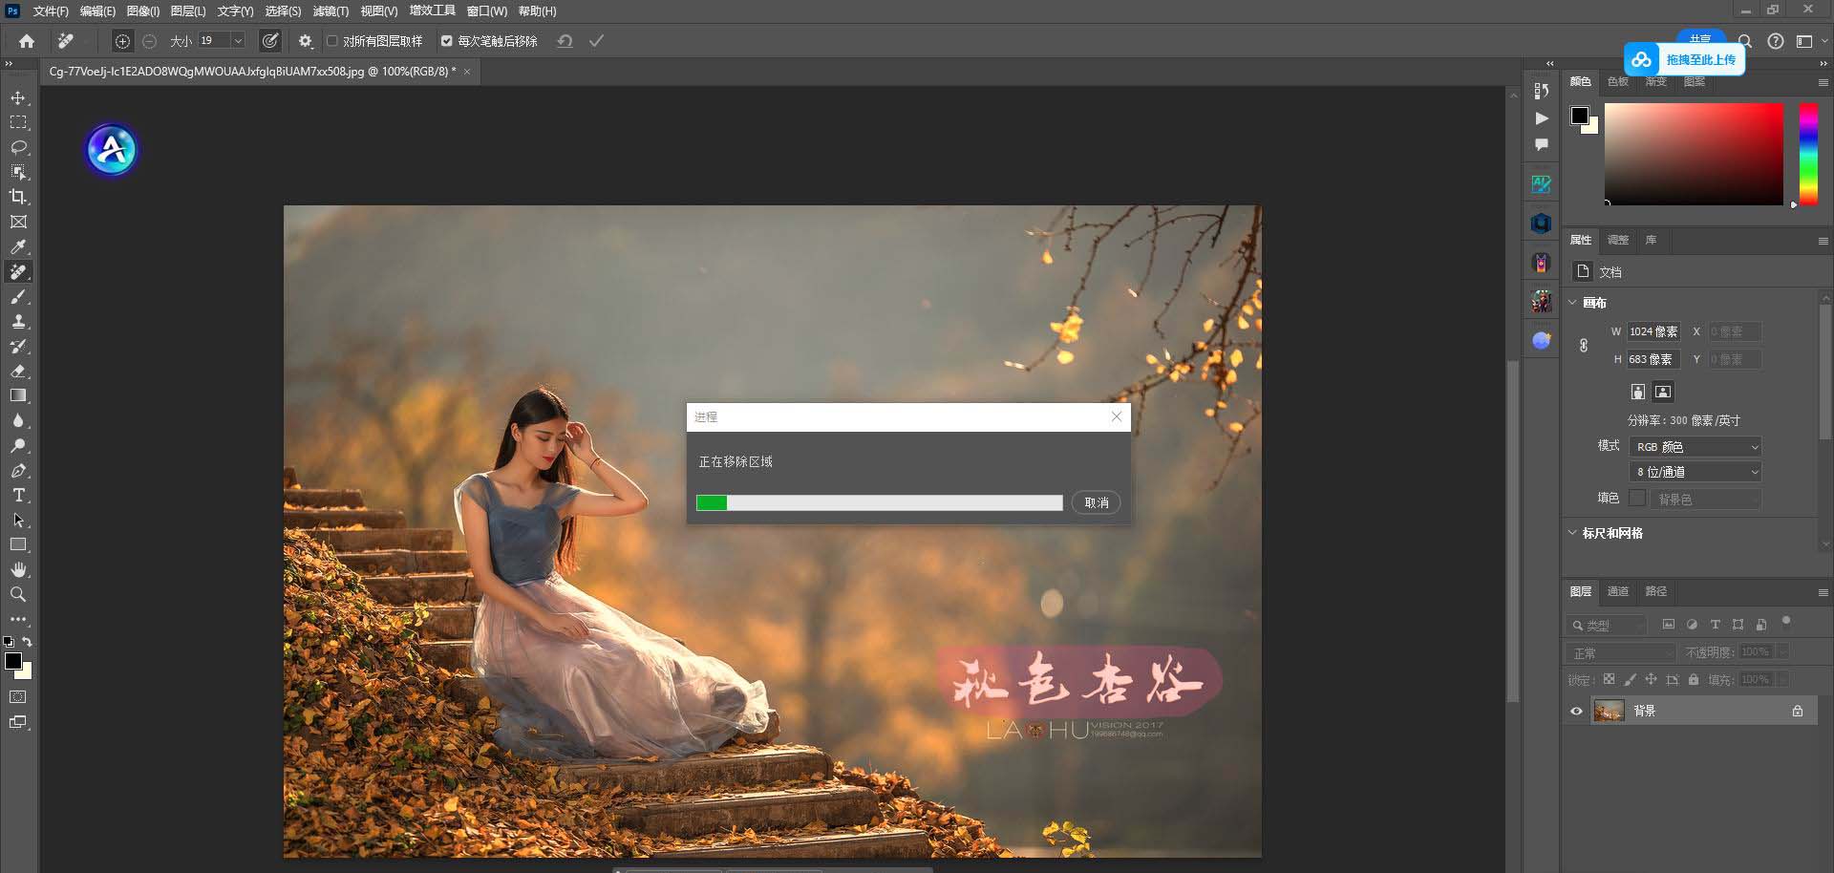1834x873 pixels.
Task: Switch to the 色板 tab
Action: [1618, 81]
